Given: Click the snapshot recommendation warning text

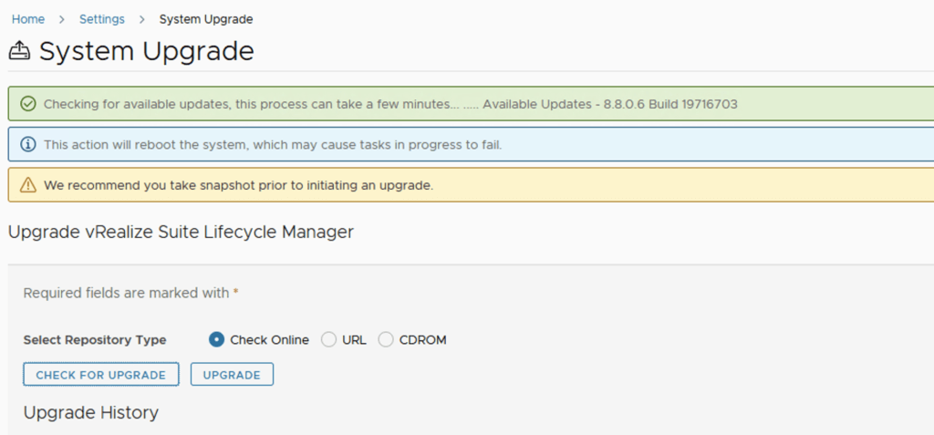Looking at the screenshot, I should tap(238, 185).
